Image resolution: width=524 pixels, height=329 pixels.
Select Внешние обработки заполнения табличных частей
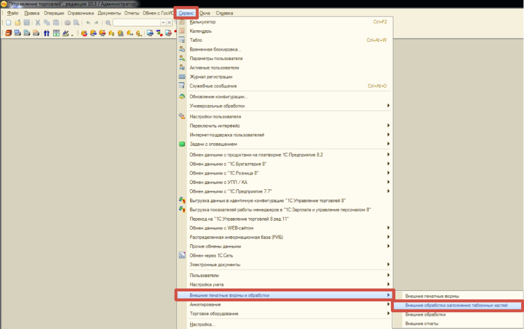tap(457, 305)
